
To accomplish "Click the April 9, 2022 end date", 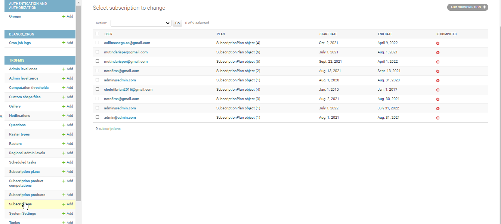I will [388, 43].
